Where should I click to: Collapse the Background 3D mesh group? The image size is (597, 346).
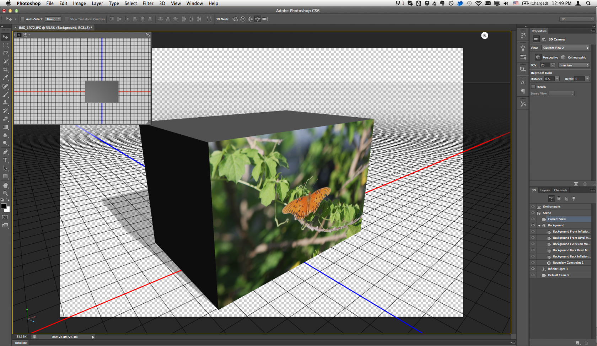click(539, 226)
